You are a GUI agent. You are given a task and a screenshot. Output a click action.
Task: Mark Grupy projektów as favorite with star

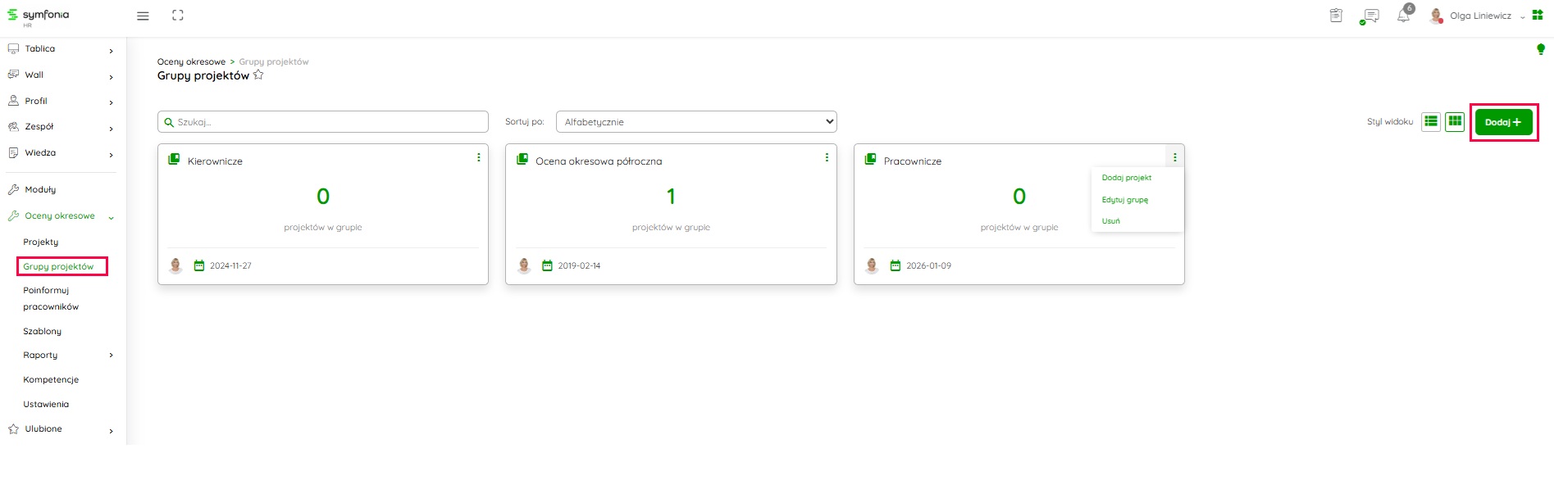tap(258, 75)
